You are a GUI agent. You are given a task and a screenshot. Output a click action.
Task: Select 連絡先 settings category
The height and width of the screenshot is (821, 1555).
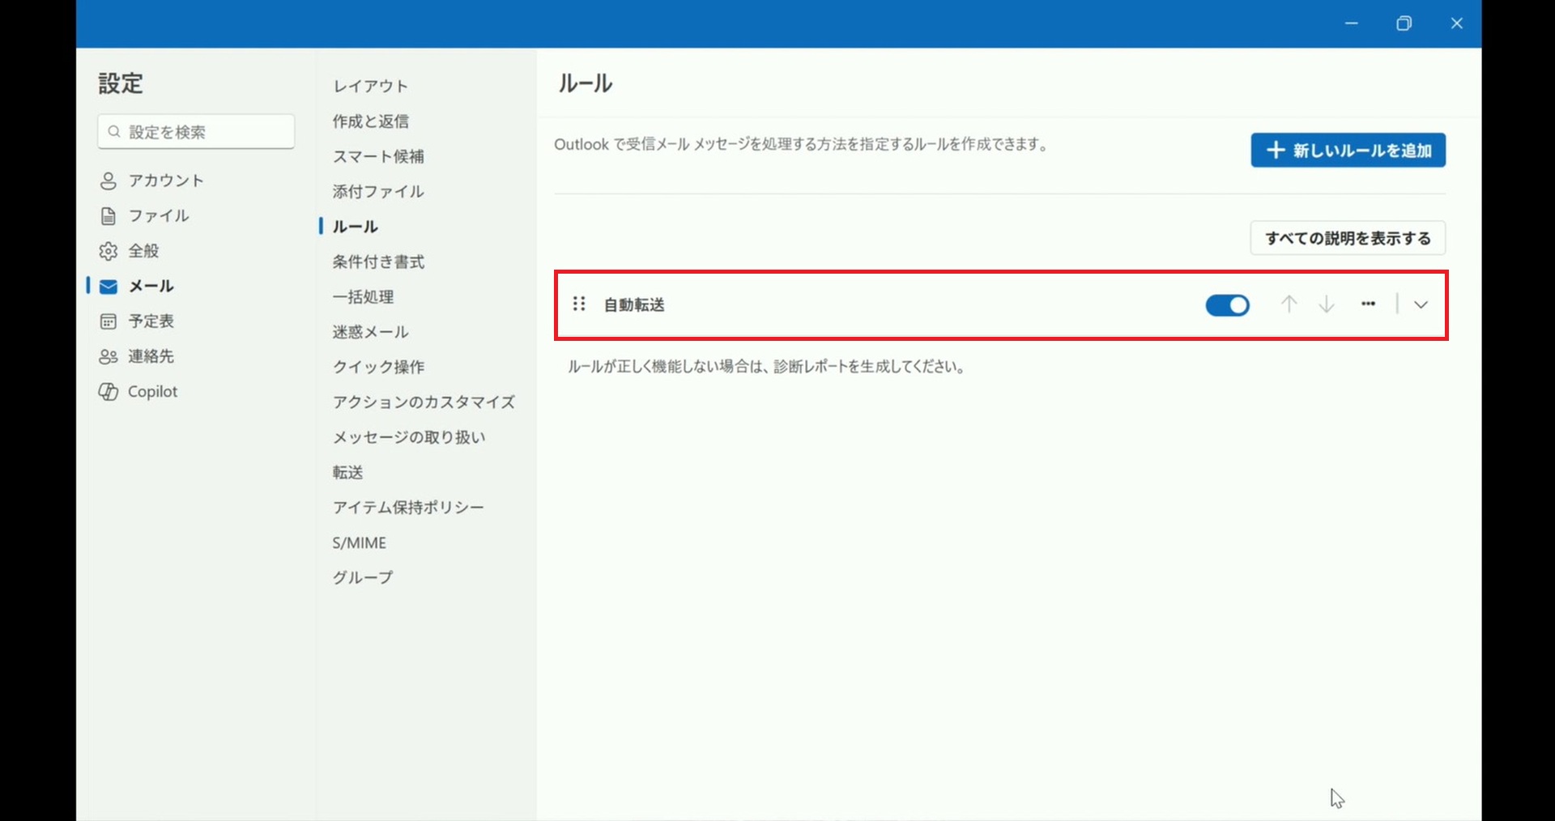pos(151,356)
